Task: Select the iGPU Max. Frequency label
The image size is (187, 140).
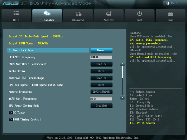Action: 22,99
